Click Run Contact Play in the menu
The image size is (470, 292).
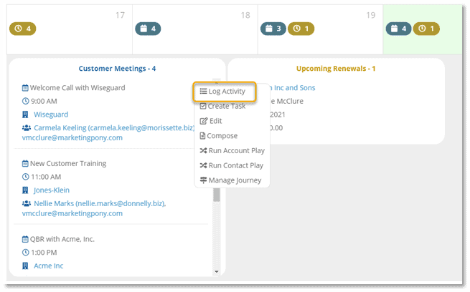[x=231, y=165]
